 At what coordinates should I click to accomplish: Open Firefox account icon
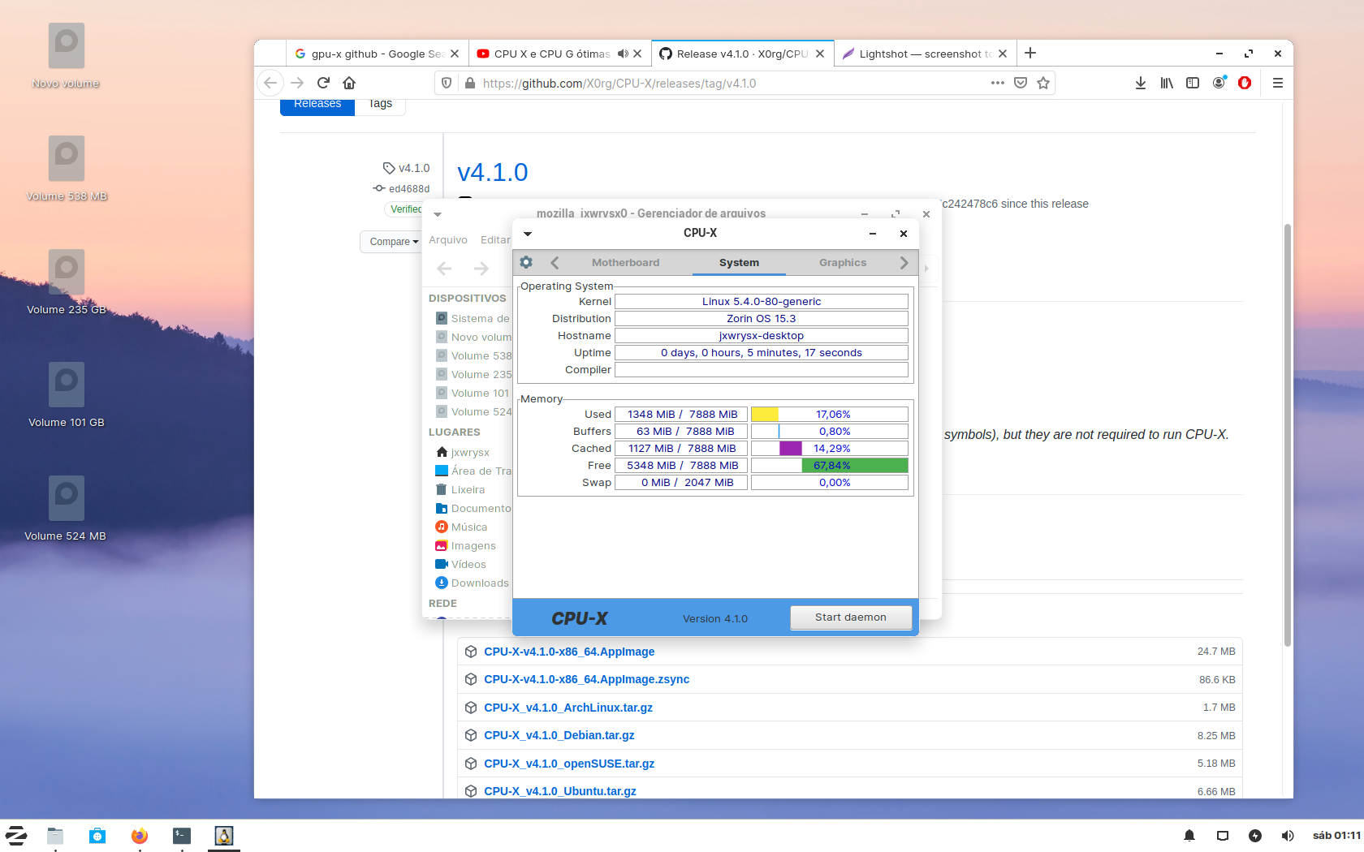[x=1219, y=83]
